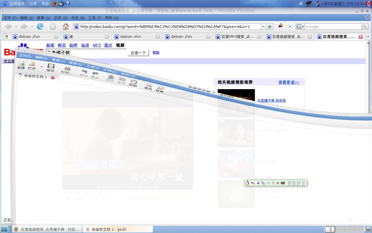Click the 帮助 link beside search button
This screenshot has height=233, width=372.
point(156,53)
